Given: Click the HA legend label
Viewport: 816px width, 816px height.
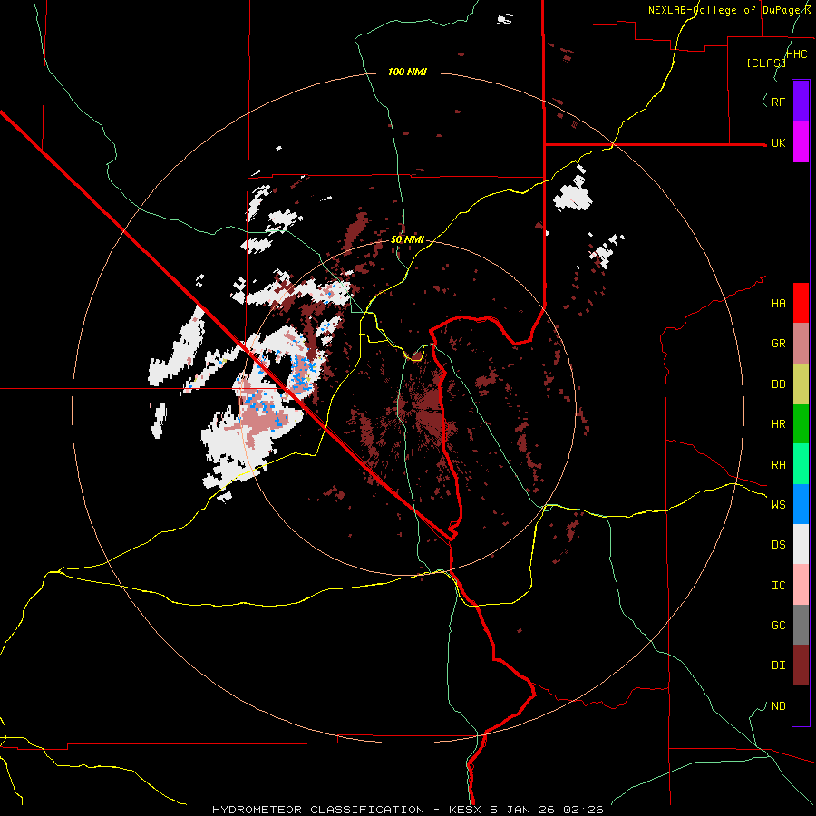Looking at the screenshot, I should 779,303.
